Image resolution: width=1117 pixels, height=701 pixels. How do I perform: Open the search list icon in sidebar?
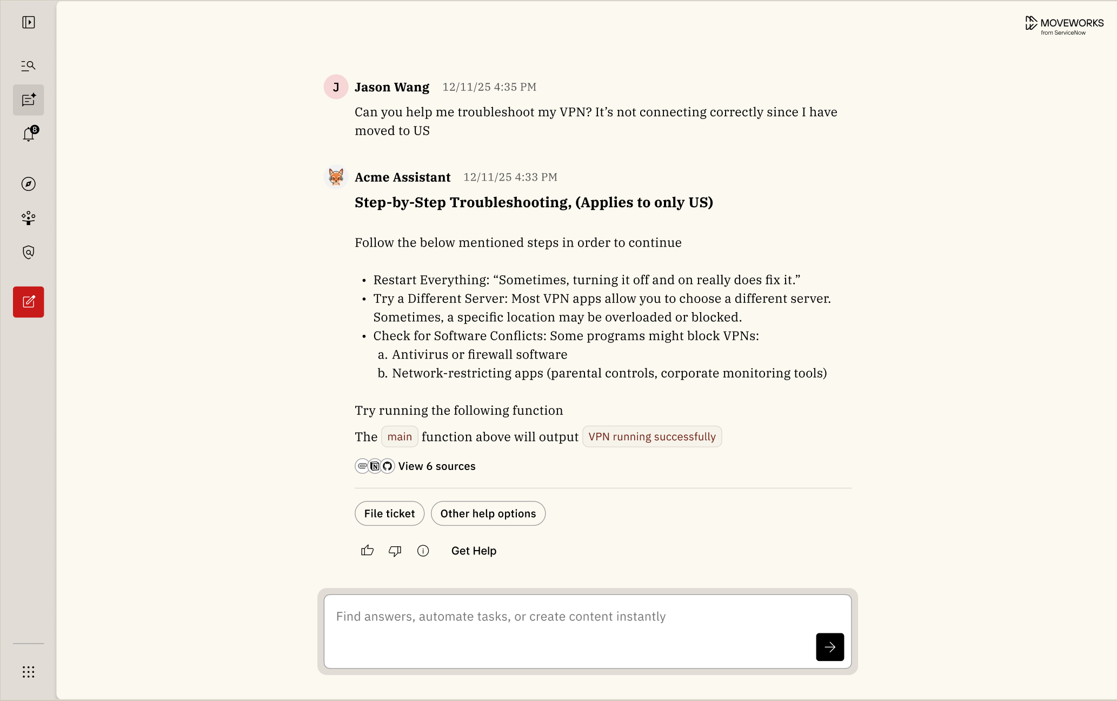click(x=29, y=66)
